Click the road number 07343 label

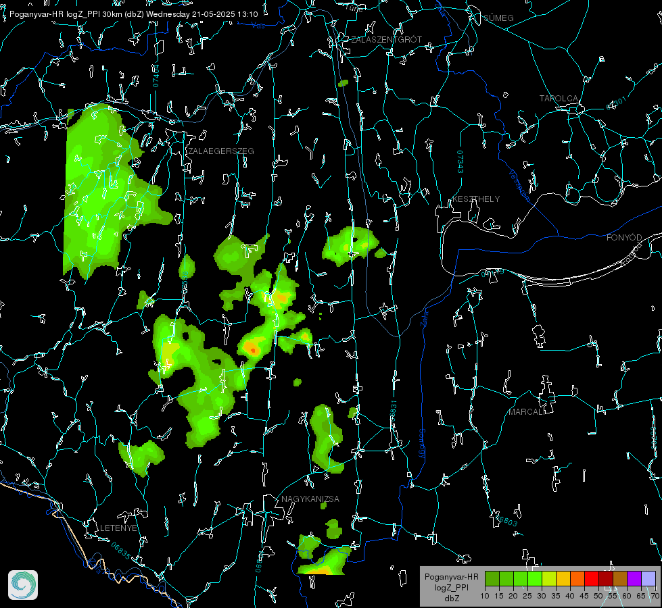(x=460, y=161)
